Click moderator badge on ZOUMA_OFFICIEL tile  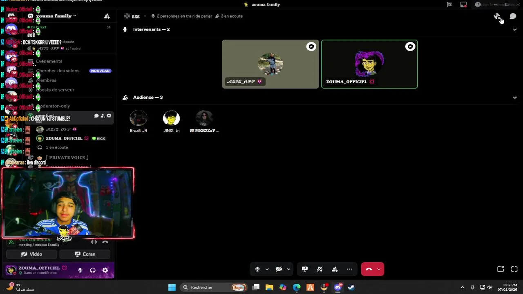(410, 47)
